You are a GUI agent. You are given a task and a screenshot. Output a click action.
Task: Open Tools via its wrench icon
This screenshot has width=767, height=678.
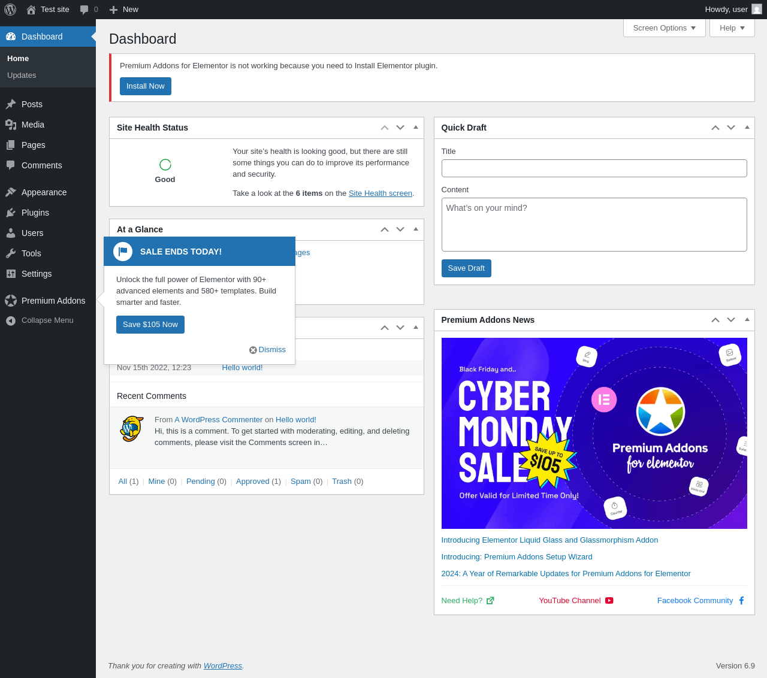pos(11,253)
